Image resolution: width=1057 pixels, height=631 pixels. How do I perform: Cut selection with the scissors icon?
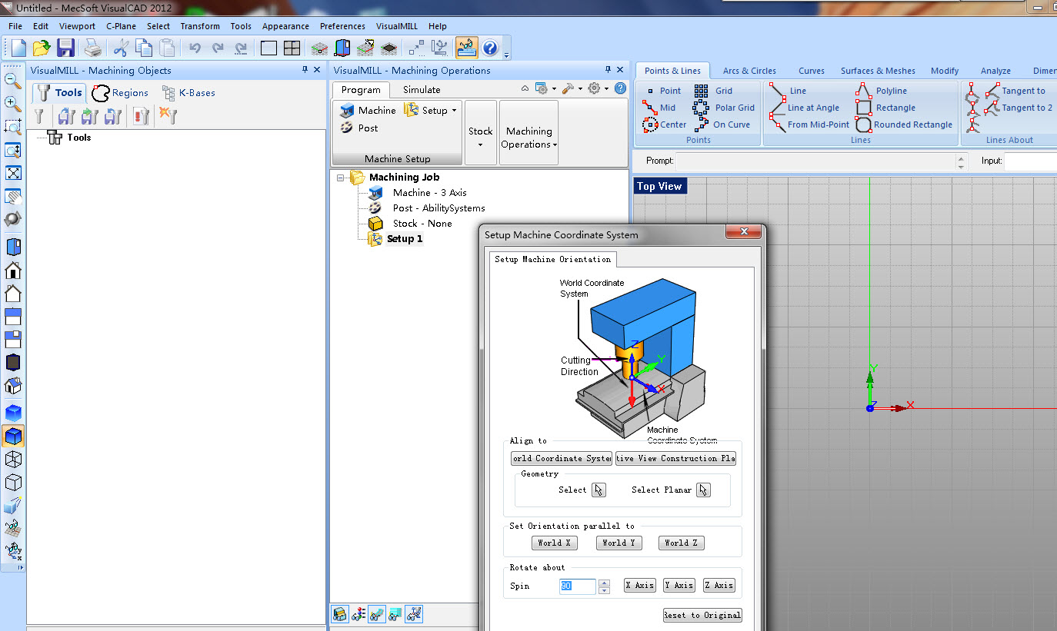[121, 48]
